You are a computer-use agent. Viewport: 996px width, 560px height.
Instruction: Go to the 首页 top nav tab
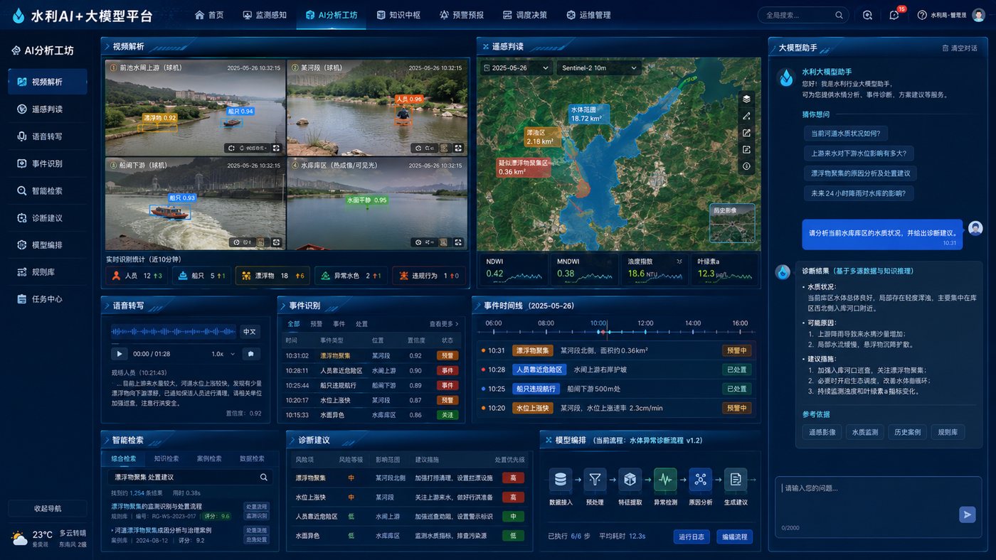pos(210,15)
